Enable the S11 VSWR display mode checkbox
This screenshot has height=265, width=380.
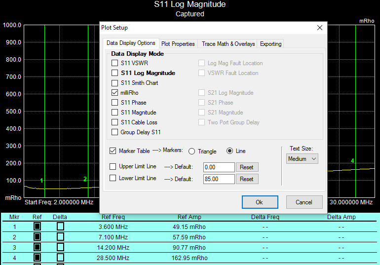115,63
